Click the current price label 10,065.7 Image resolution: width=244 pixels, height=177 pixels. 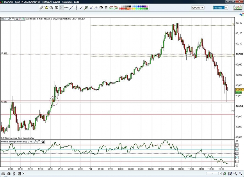click(239, 90)
